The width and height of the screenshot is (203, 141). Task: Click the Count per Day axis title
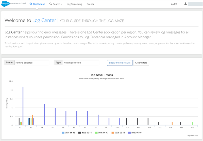pyautogui.click(x=7, y=103)
